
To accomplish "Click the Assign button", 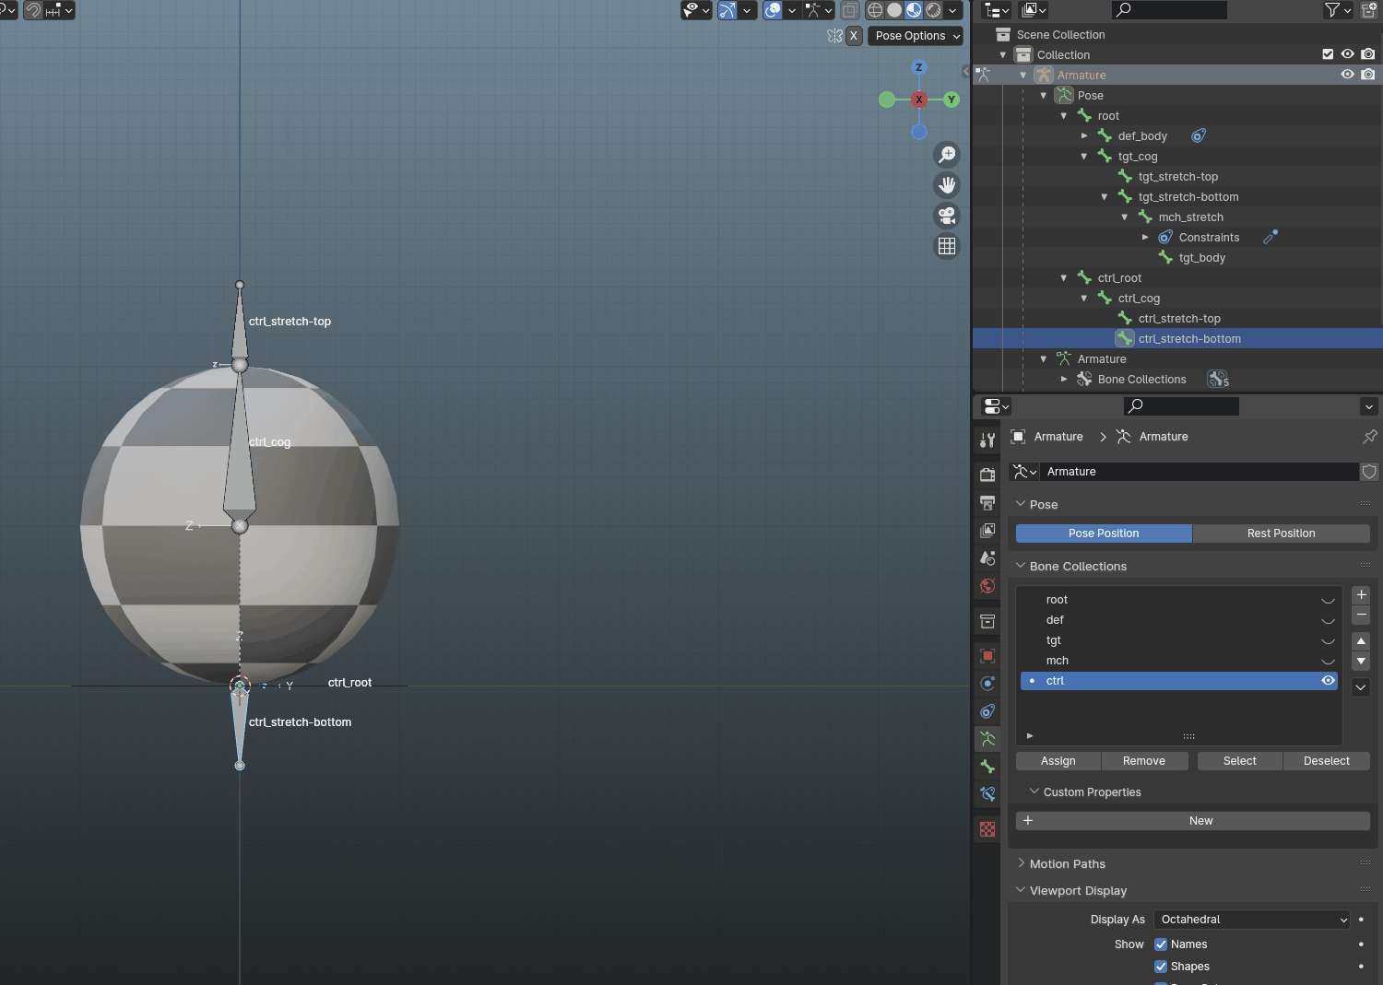I will [1058, 761].
